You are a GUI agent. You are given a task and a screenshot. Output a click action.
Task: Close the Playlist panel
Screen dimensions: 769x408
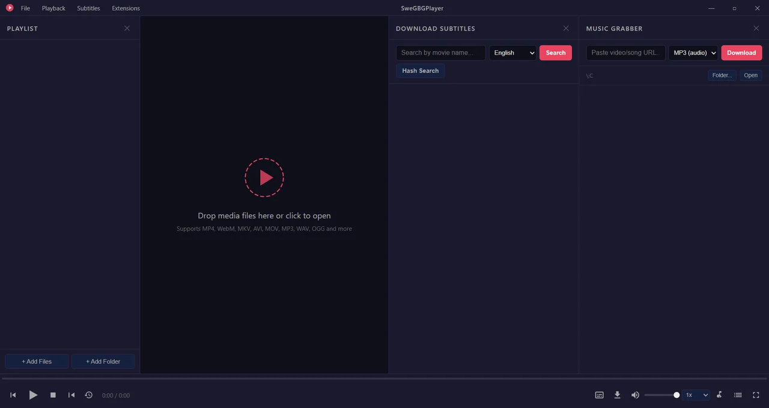[x=127, y=28]
